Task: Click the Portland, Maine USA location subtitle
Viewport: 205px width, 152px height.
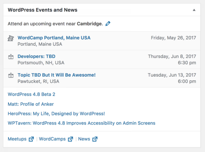Action: point(40,44)
